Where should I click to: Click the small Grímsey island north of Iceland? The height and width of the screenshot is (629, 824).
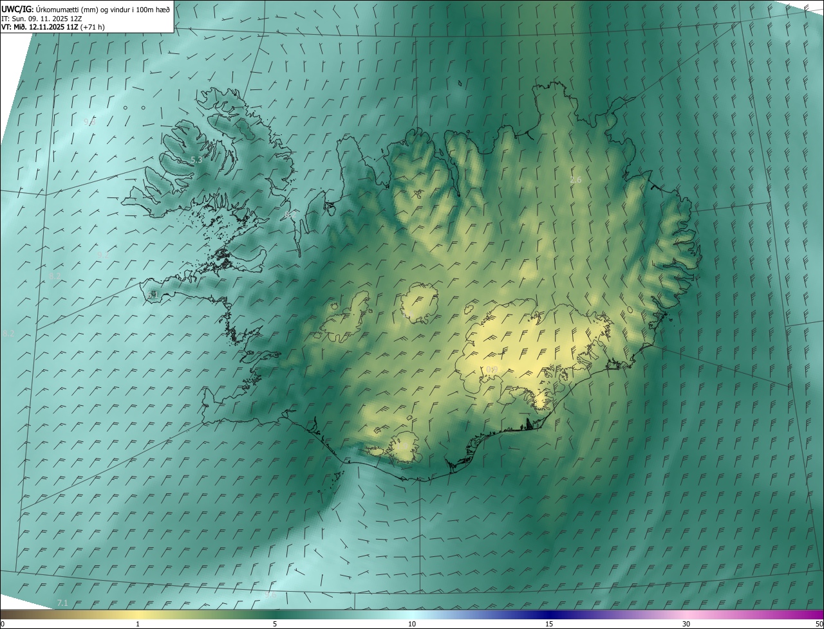pyautogui.click(x=461, y=83)
